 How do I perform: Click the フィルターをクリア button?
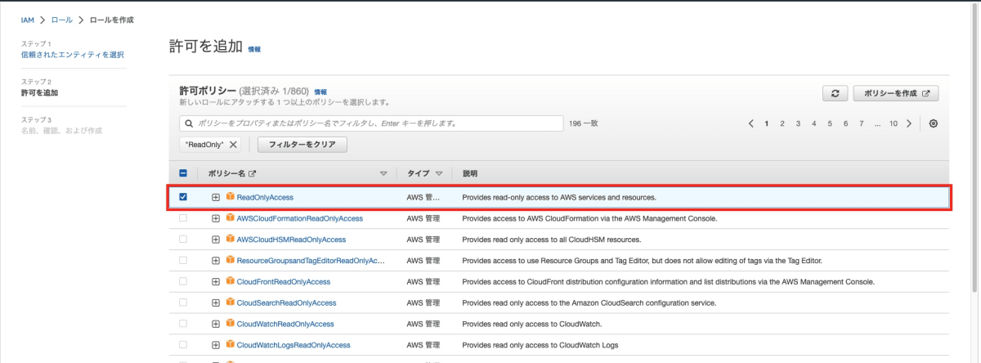[x=302, y=145]
